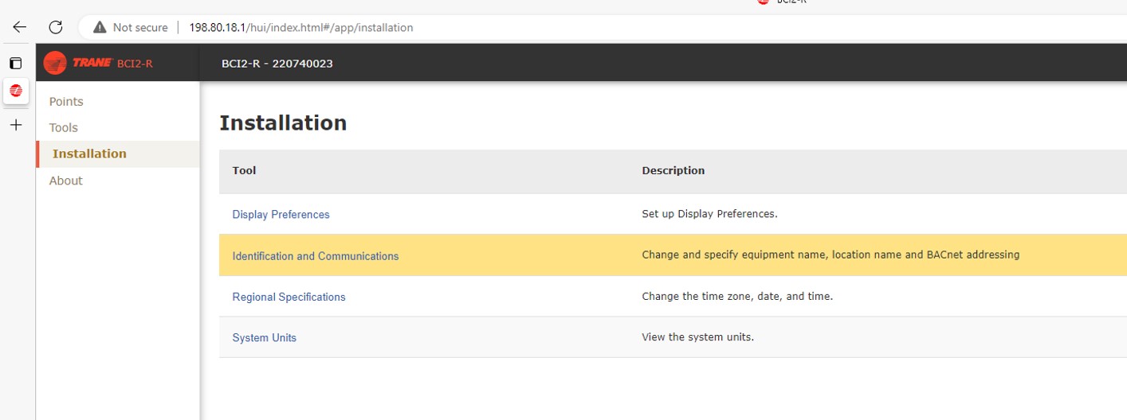
Task: Open the Display Preferences link
Action: coord(281,215)
